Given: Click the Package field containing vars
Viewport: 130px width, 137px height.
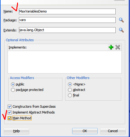Looking at the screenshot, I should pyautogui.click(x=67, y=20).
